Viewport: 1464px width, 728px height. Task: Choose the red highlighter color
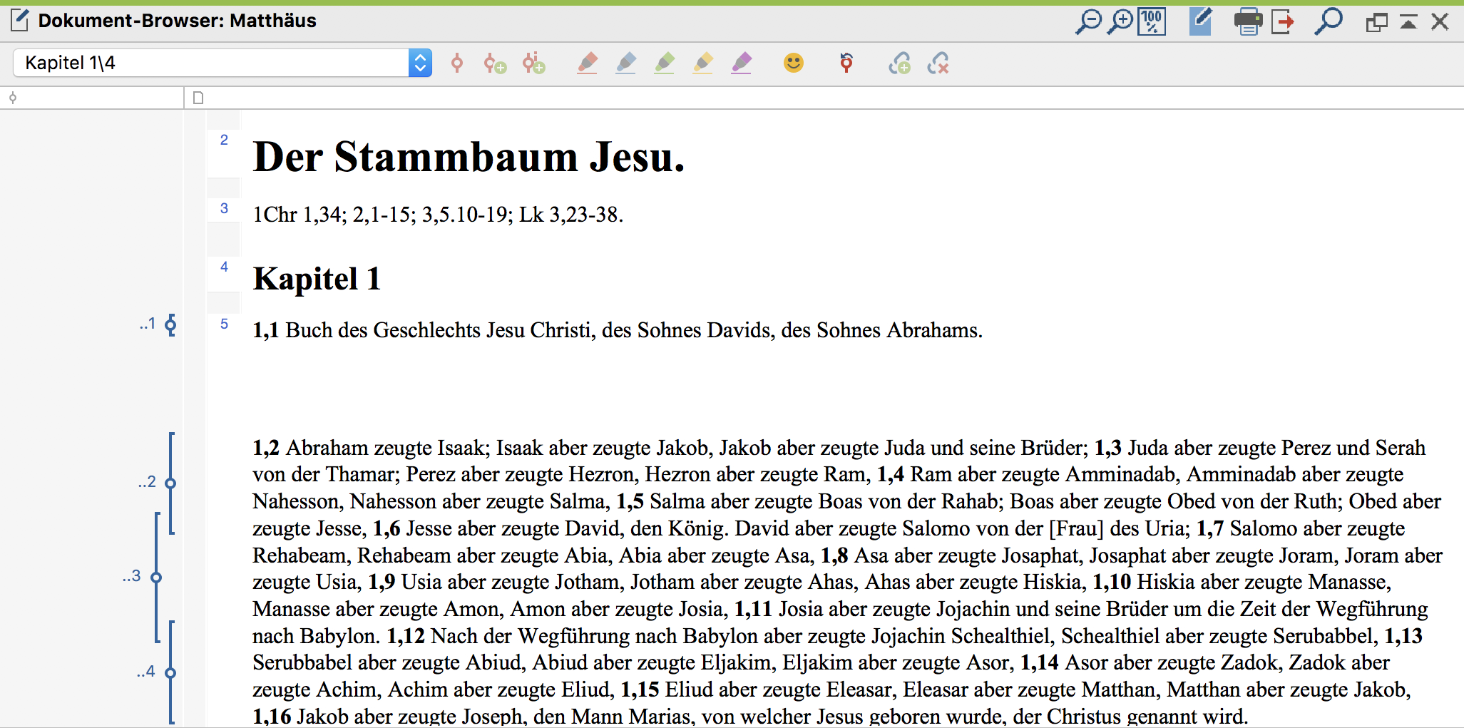(x=588, y=63)
